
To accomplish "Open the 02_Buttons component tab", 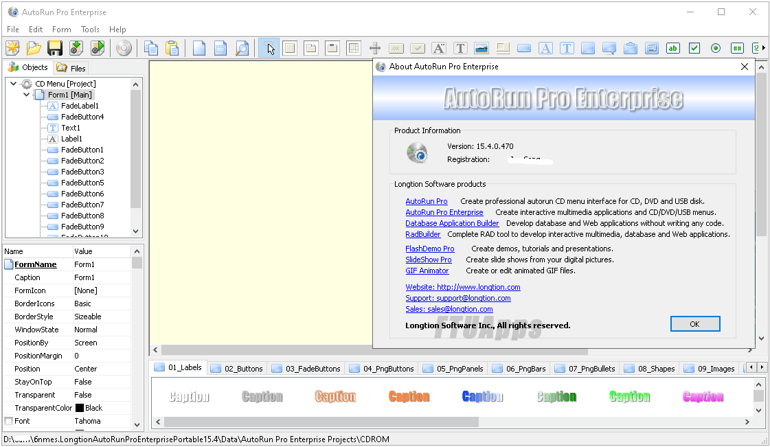I will [238, 369].
